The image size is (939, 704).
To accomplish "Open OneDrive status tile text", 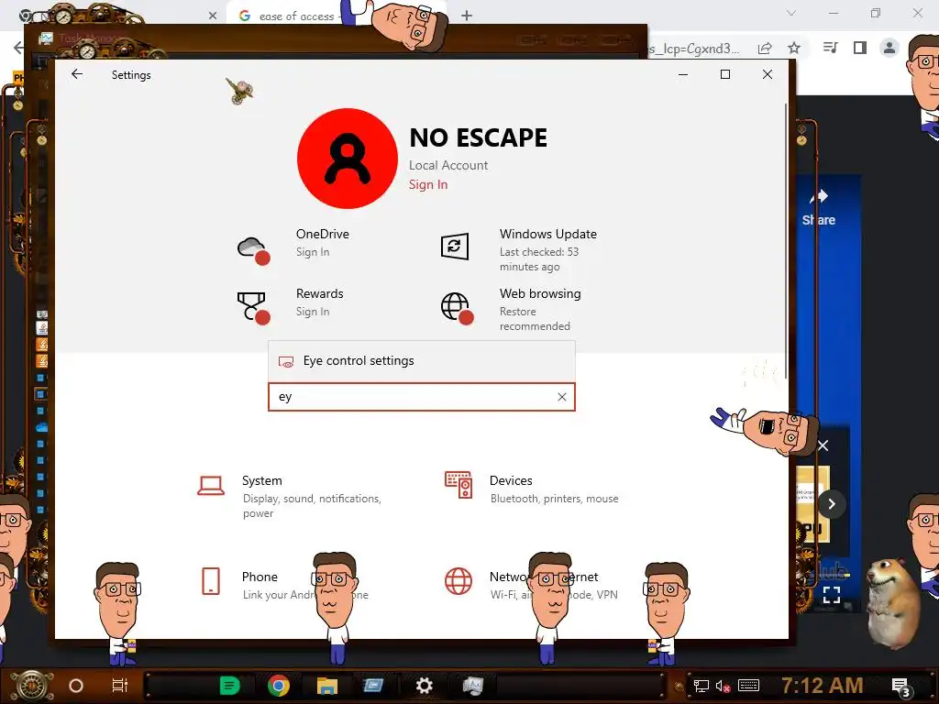I will [322, 242].
